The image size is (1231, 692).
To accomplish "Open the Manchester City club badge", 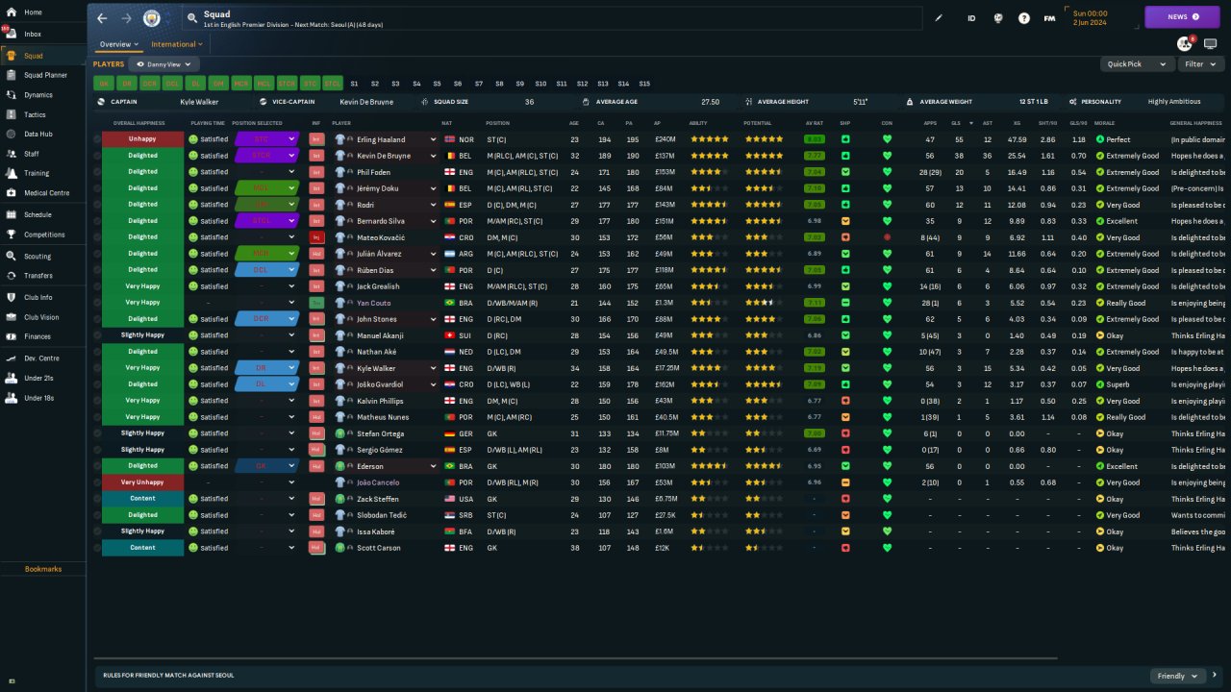I will 152,18.
